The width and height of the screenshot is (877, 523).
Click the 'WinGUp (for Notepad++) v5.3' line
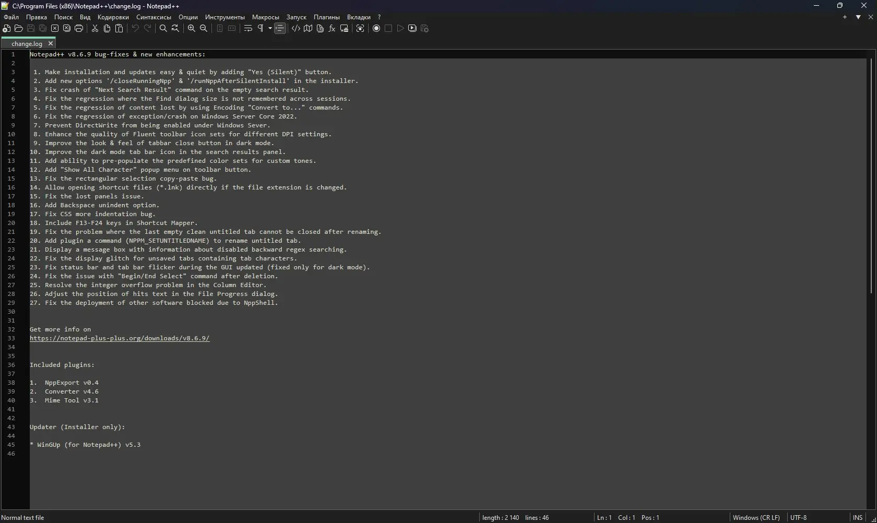click(x=85, y=445)
